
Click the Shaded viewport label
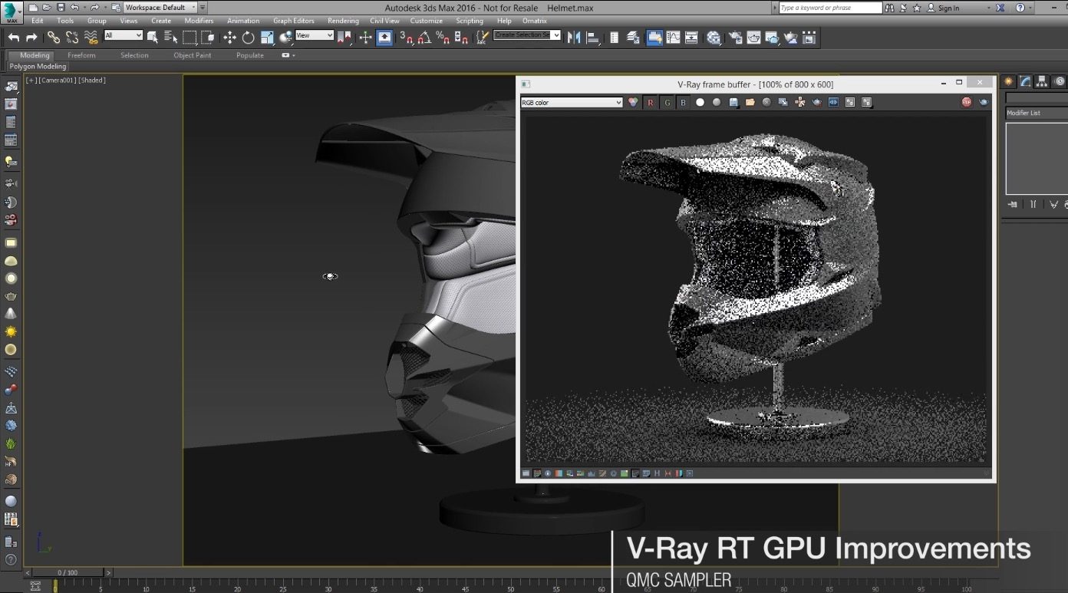[x=92, y=80]
